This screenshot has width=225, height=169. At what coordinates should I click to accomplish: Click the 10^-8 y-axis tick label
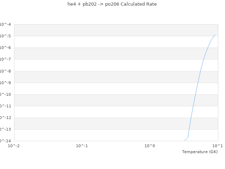(5, 71)
